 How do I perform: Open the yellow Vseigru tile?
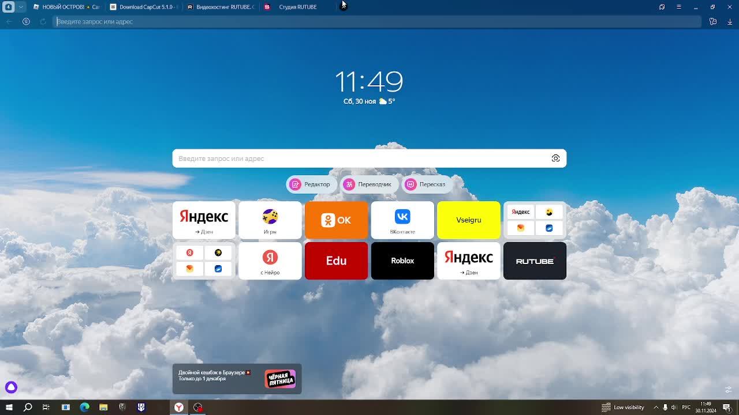[x=469, y=220]
